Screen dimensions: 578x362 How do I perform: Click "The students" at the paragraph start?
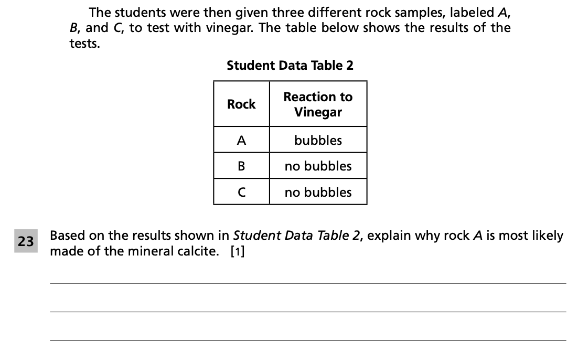(x=120, y=12)
